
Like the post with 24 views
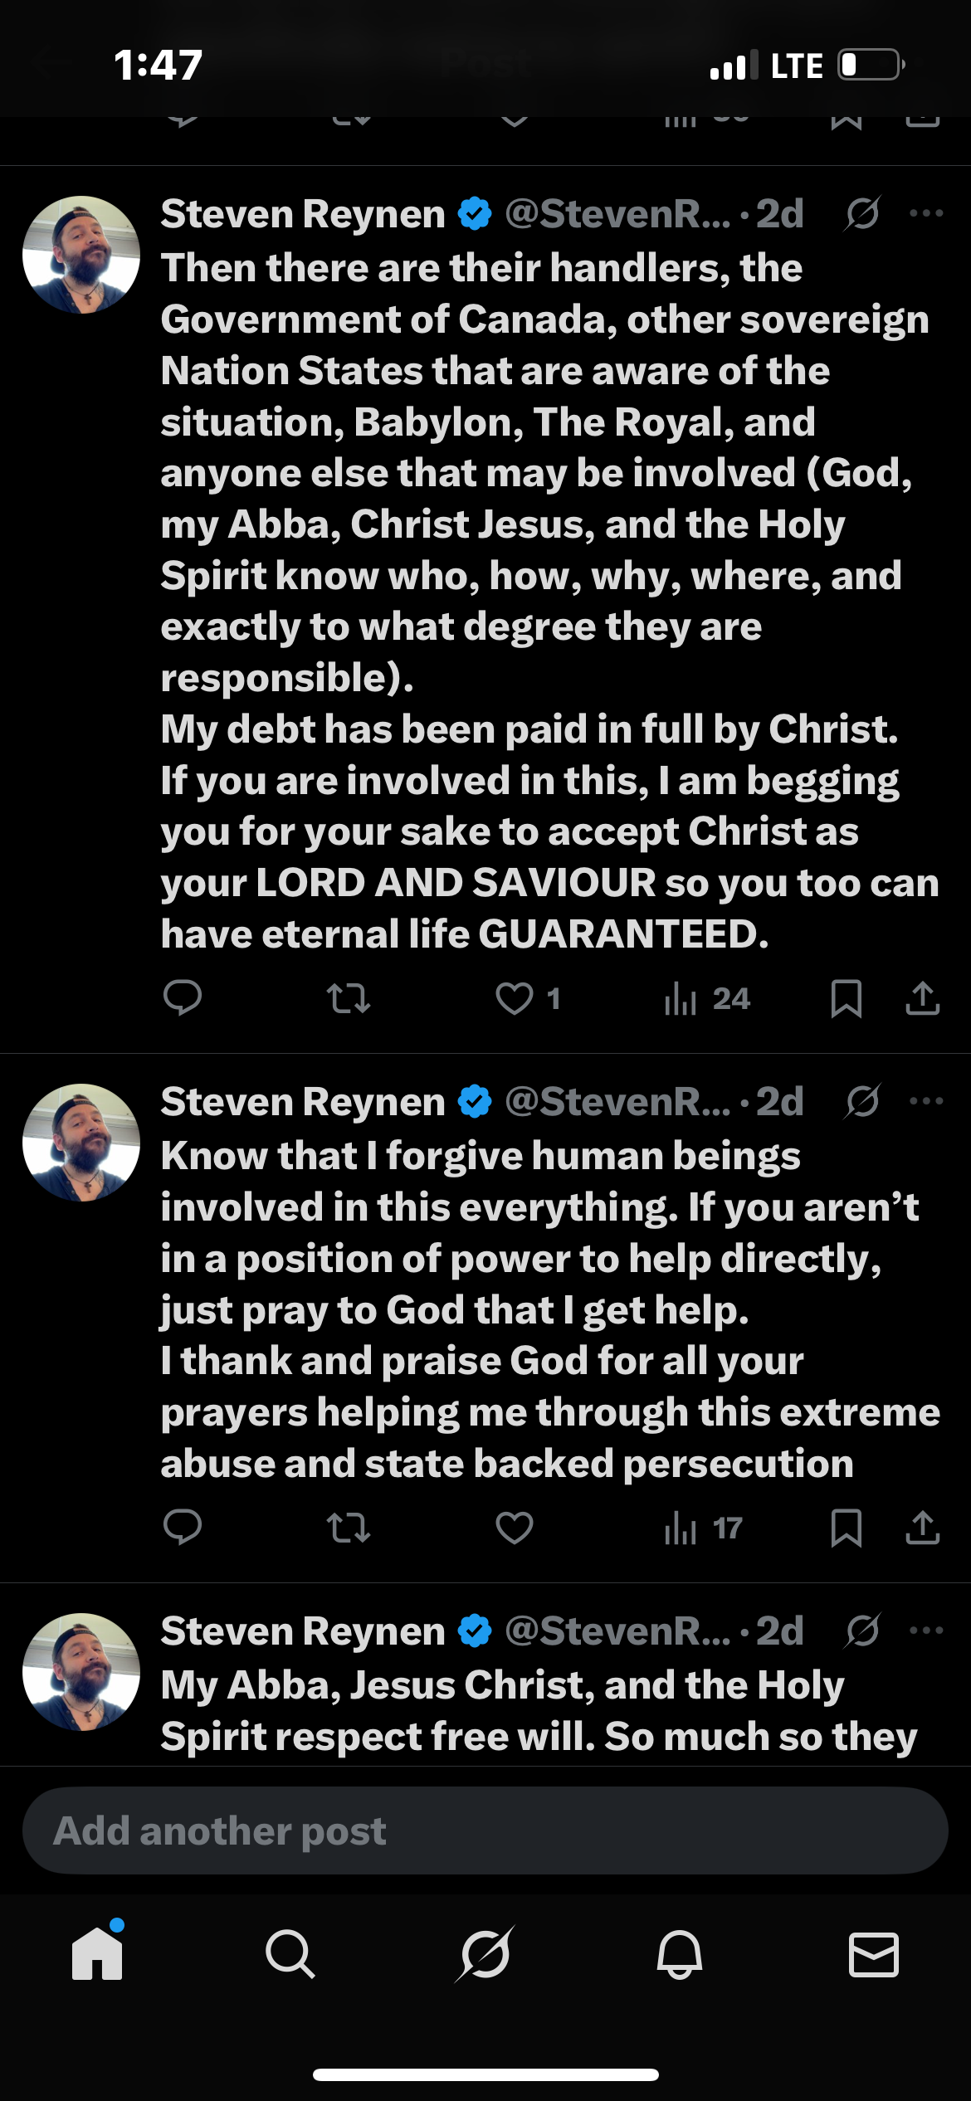point(515,998)
